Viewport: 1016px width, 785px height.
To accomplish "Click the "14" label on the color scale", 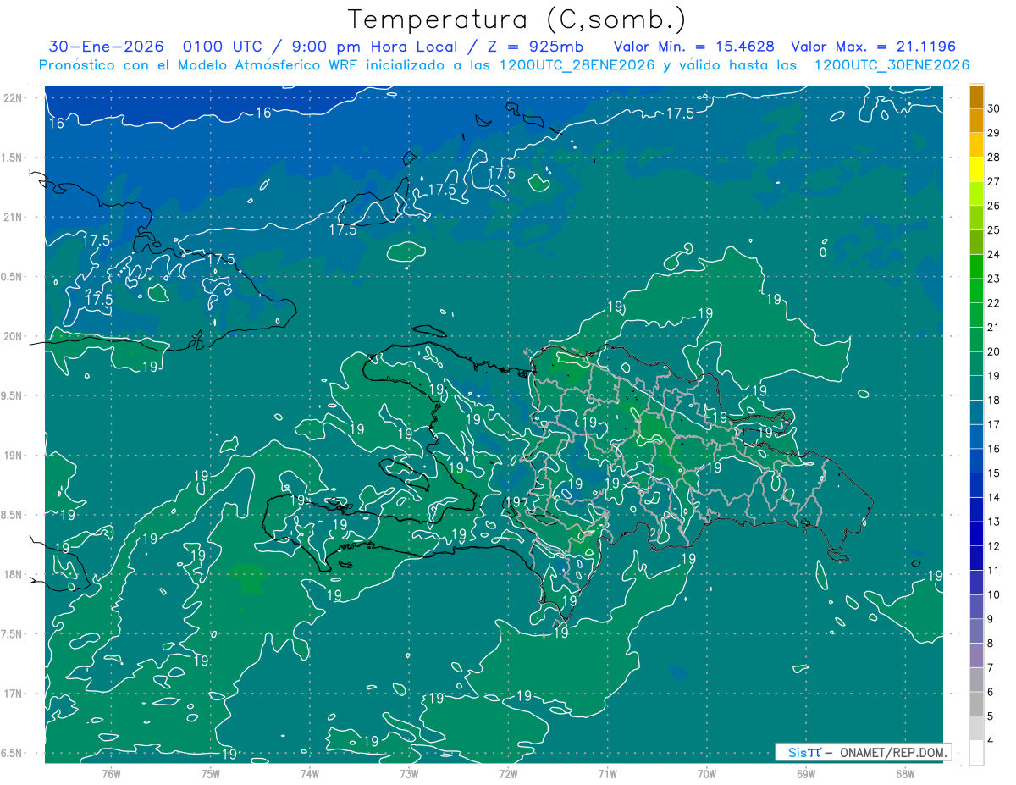I will 994,498.
